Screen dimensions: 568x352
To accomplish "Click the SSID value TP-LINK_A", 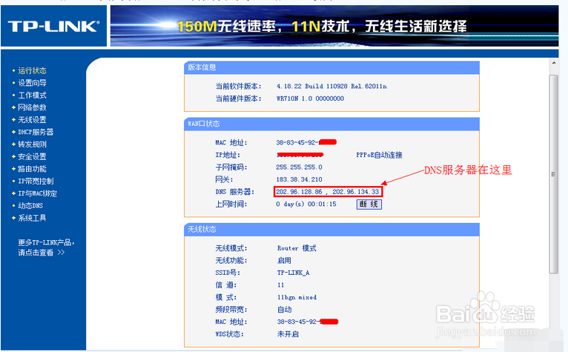I will click(x=294, y=273).
